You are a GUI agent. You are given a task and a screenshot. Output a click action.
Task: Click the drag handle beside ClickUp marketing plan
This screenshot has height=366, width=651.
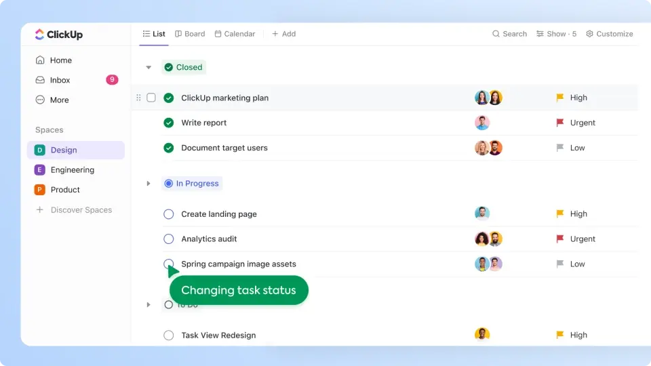pyautogui.click(x=138, y=98)
